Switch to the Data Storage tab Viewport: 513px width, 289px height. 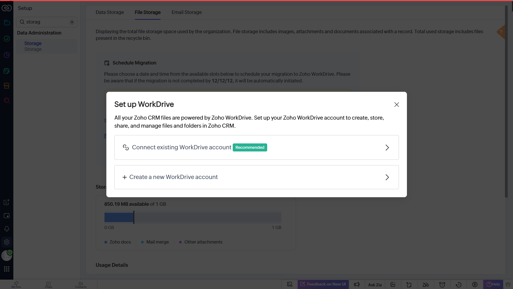point(110,12)
